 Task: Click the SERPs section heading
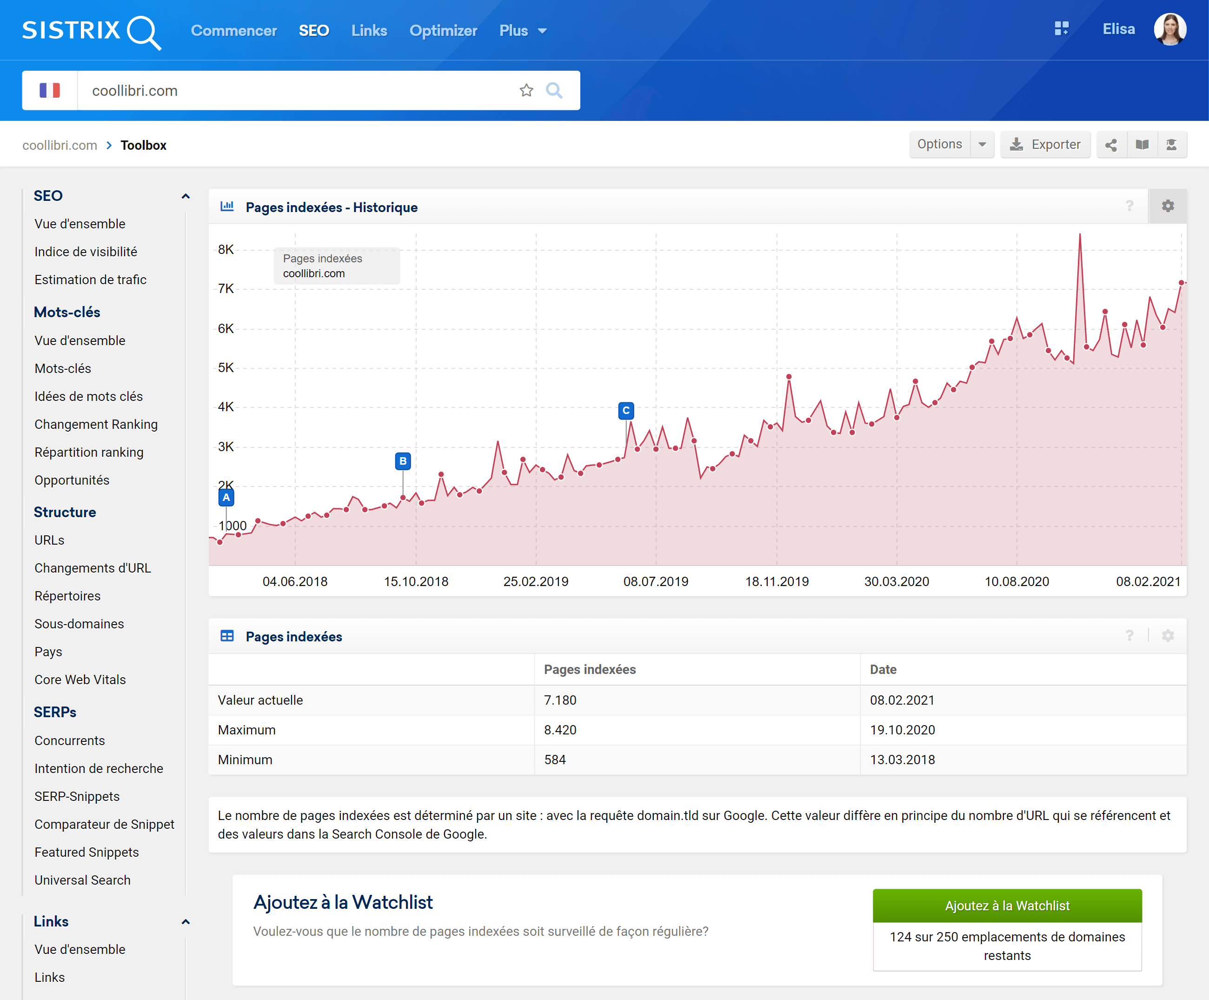click(55, 712)
